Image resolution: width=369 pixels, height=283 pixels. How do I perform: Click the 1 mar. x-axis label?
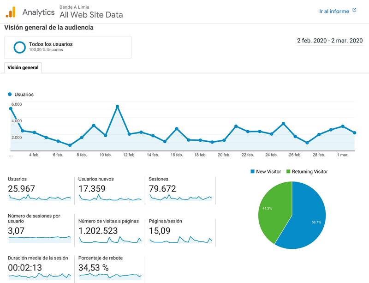(342, 155)
